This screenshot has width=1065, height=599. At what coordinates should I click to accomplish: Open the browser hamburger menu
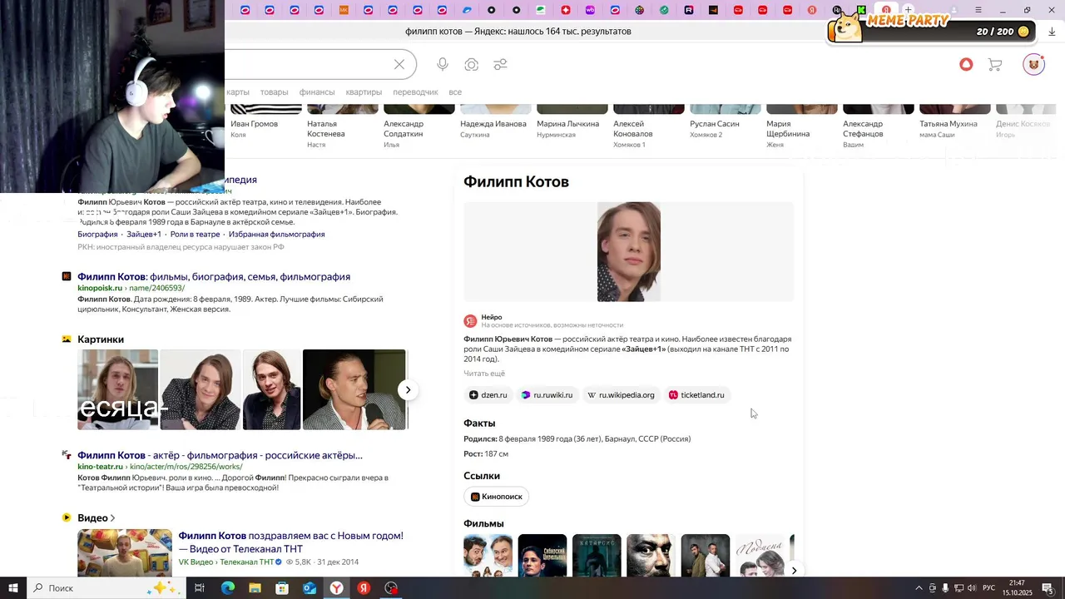click(978, 10)
